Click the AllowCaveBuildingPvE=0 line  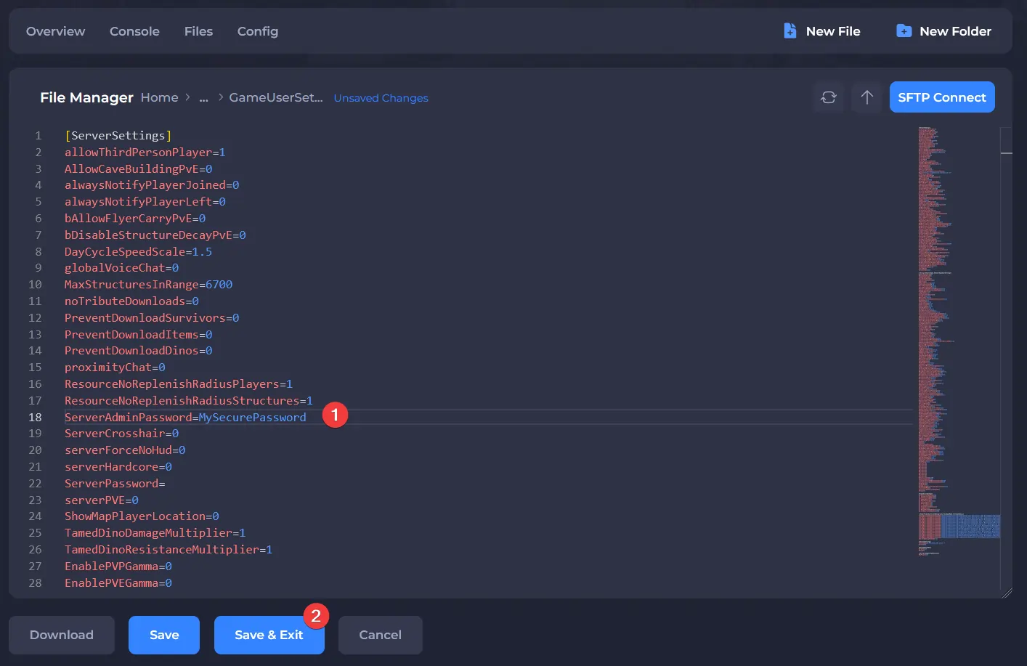tap(138, 169)
